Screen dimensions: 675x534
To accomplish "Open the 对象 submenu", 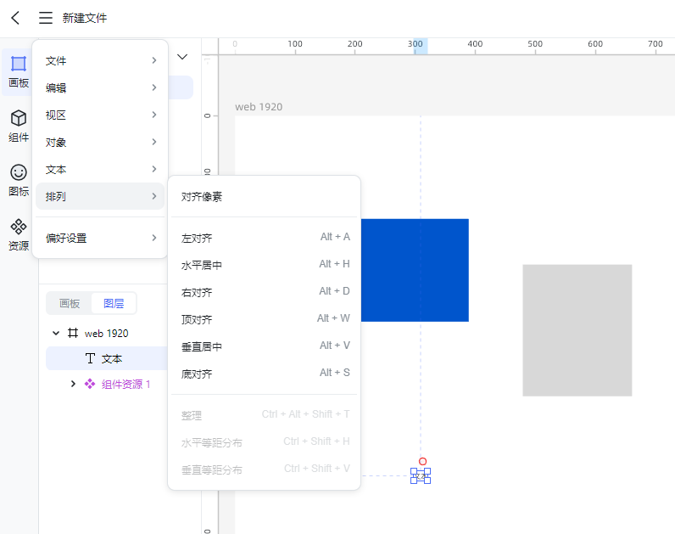I will point(100,143).
